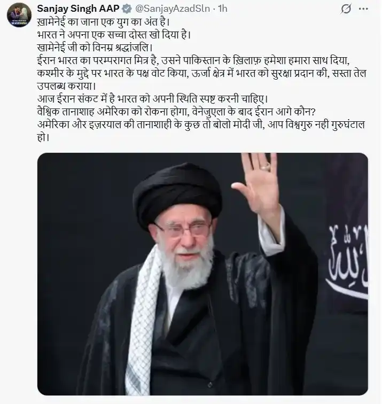Open the Grok explain icon on the post
Viewport: 382px width, 404px height.
(x=346, y=9)
